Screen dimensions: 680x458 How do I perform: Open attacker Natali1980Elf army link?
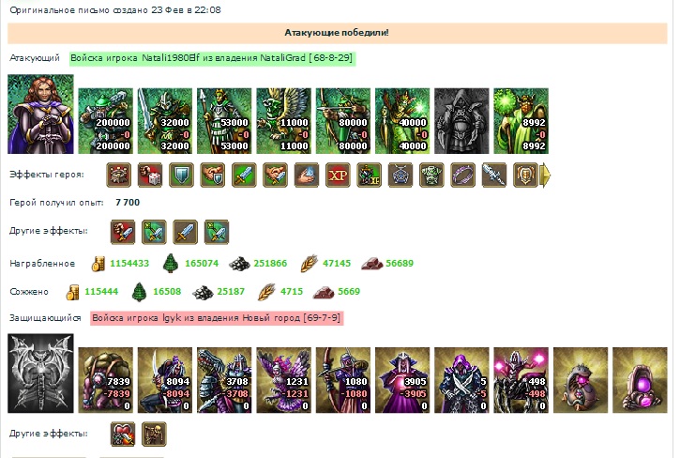[212, 58]
